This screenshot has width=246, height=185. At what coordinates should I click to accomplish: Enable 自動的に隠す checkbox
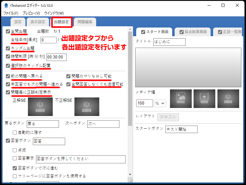point(15,133)
